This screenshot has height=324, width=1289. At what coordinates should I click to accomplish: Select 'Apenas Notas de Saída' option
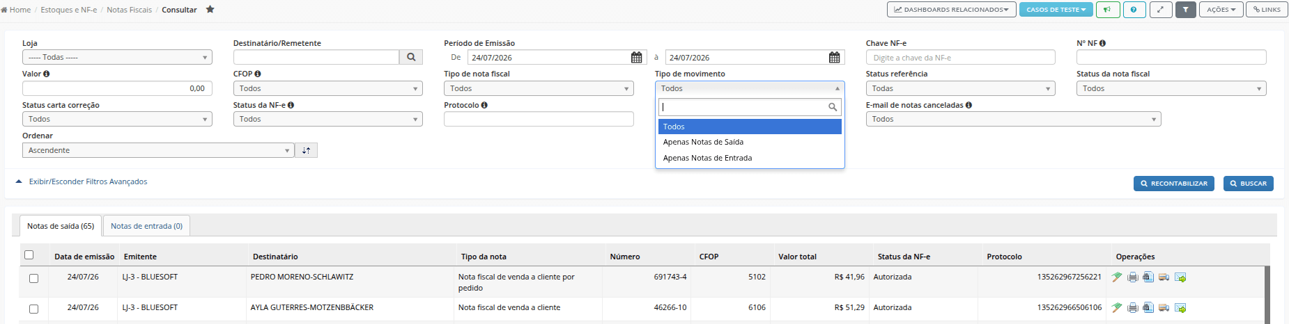pos(750,142)
